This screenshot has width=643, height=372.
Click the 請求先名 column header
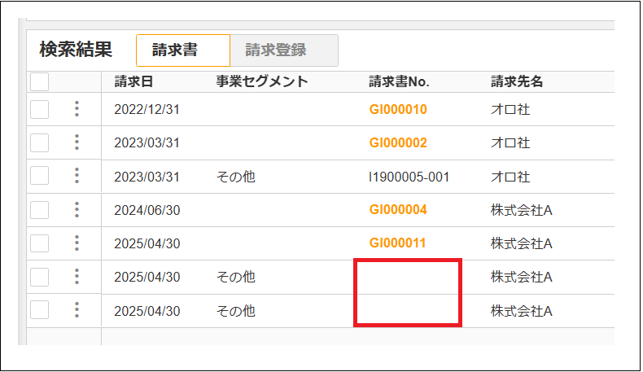point(517,81)
